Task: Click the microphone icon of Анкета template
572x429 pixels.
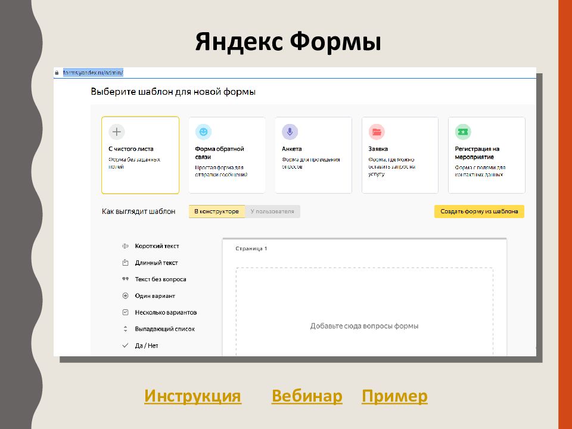Action: 290,132
